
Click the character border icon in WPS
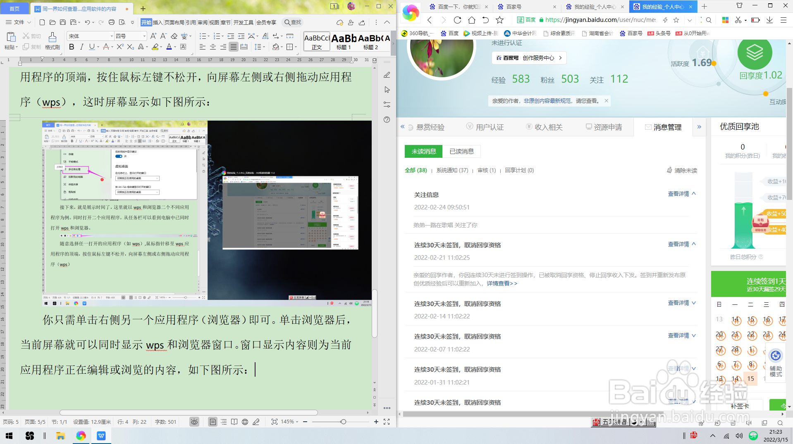(183, 47)
